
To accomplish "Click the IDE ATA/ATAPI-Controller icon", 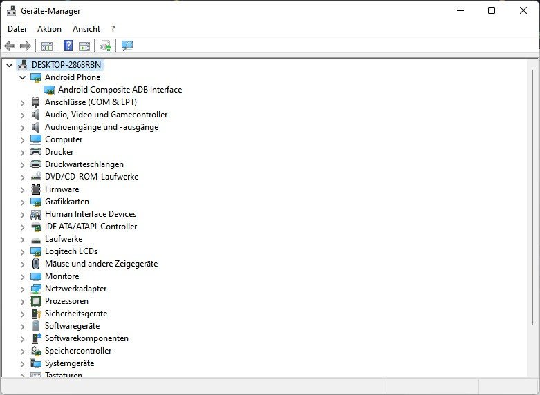I will [36, 227].
